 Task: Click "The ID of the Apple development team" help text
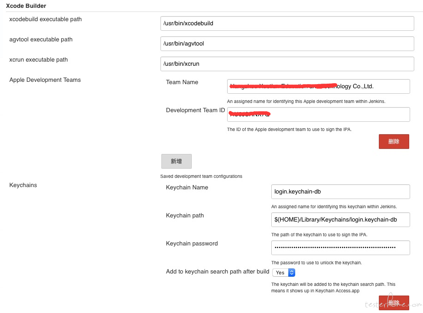pyautogui.click(x=289, y=130)
